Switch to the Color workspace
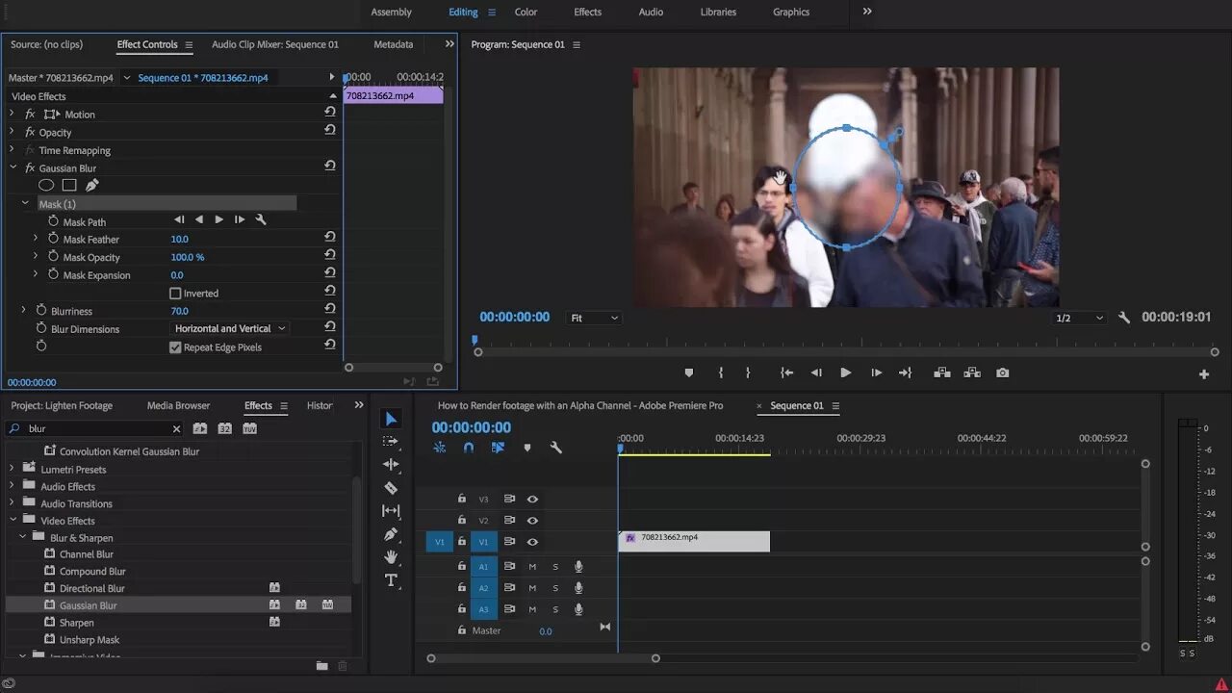This screenshot has width=1232, height=693. 526,13
